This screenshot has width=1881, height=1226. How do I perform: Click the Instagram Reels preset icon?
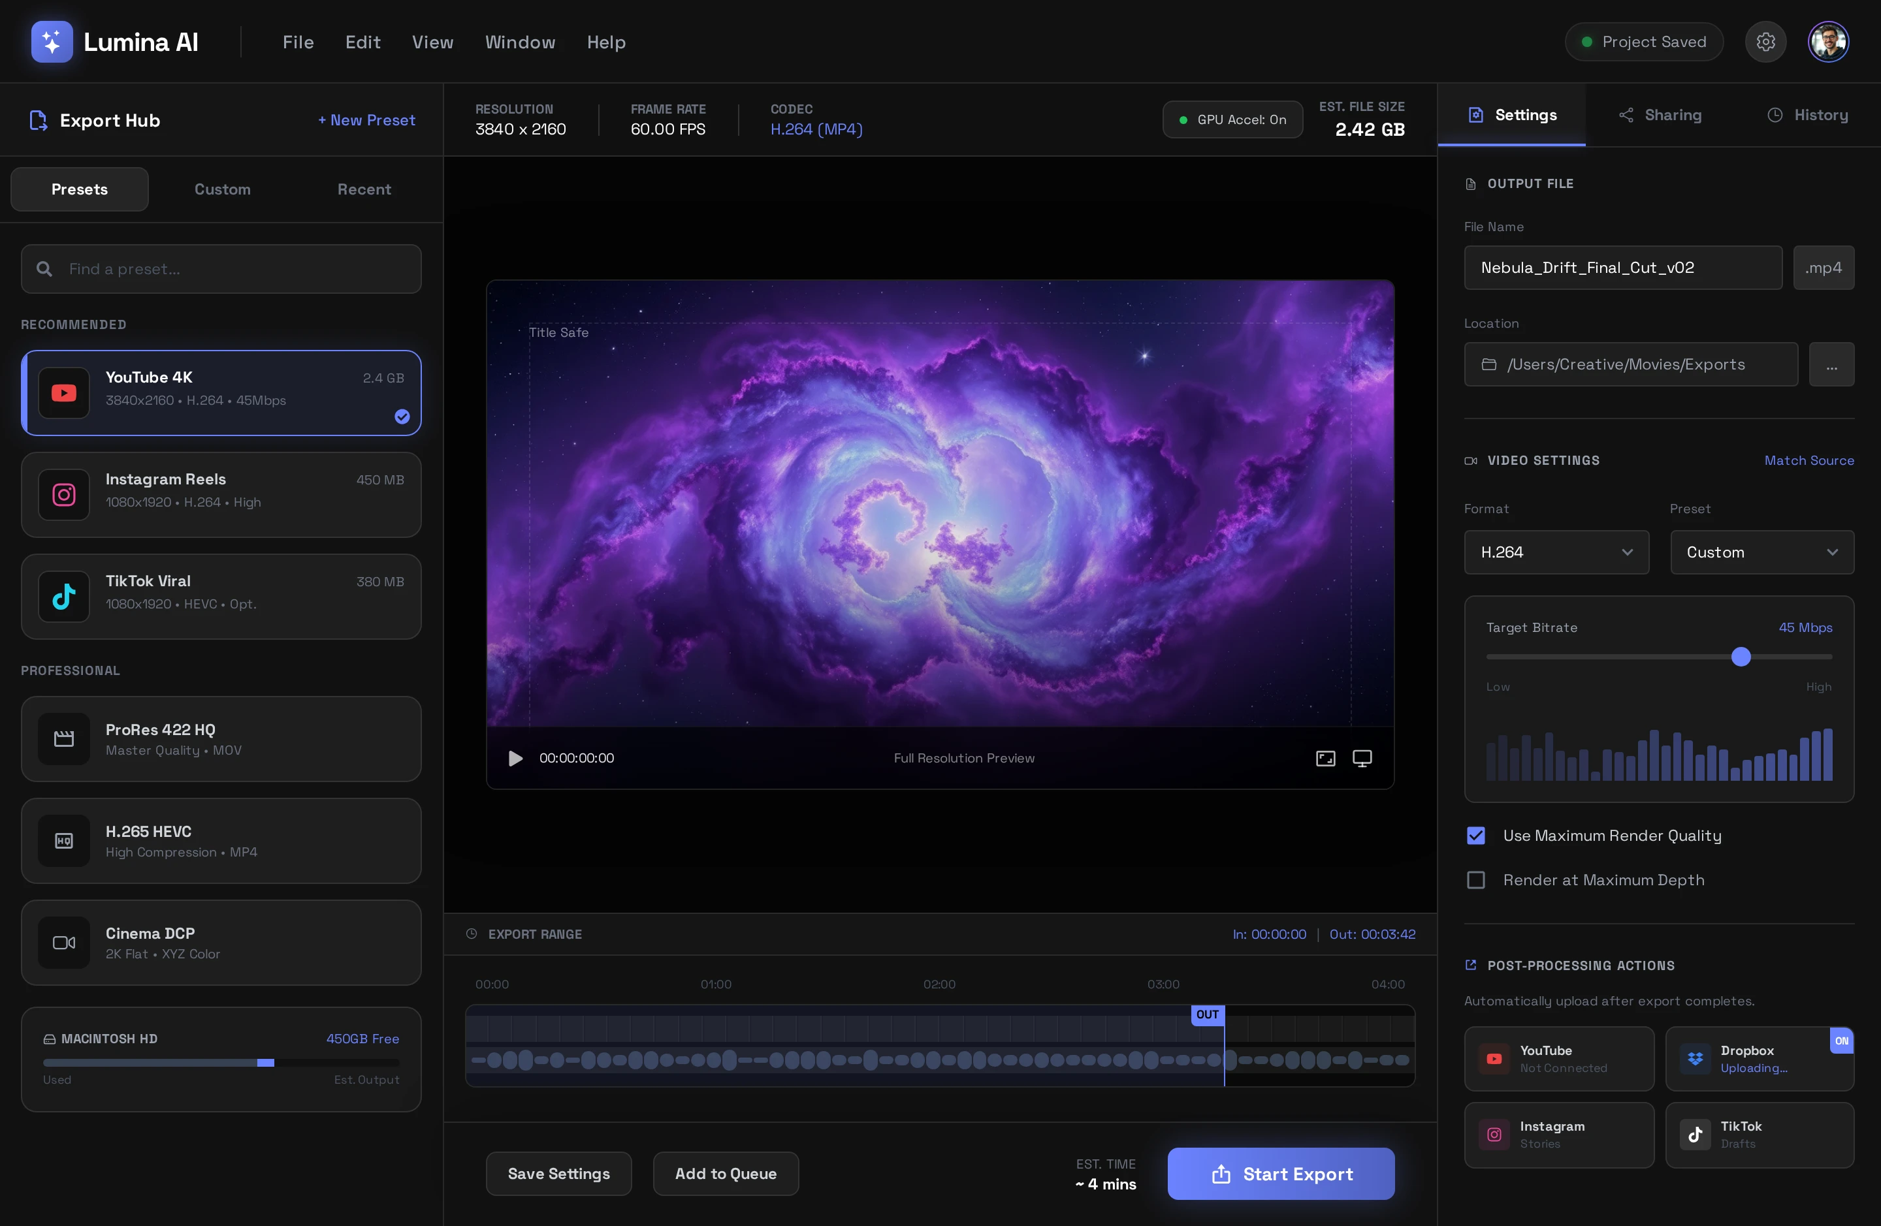pos(64,494)
